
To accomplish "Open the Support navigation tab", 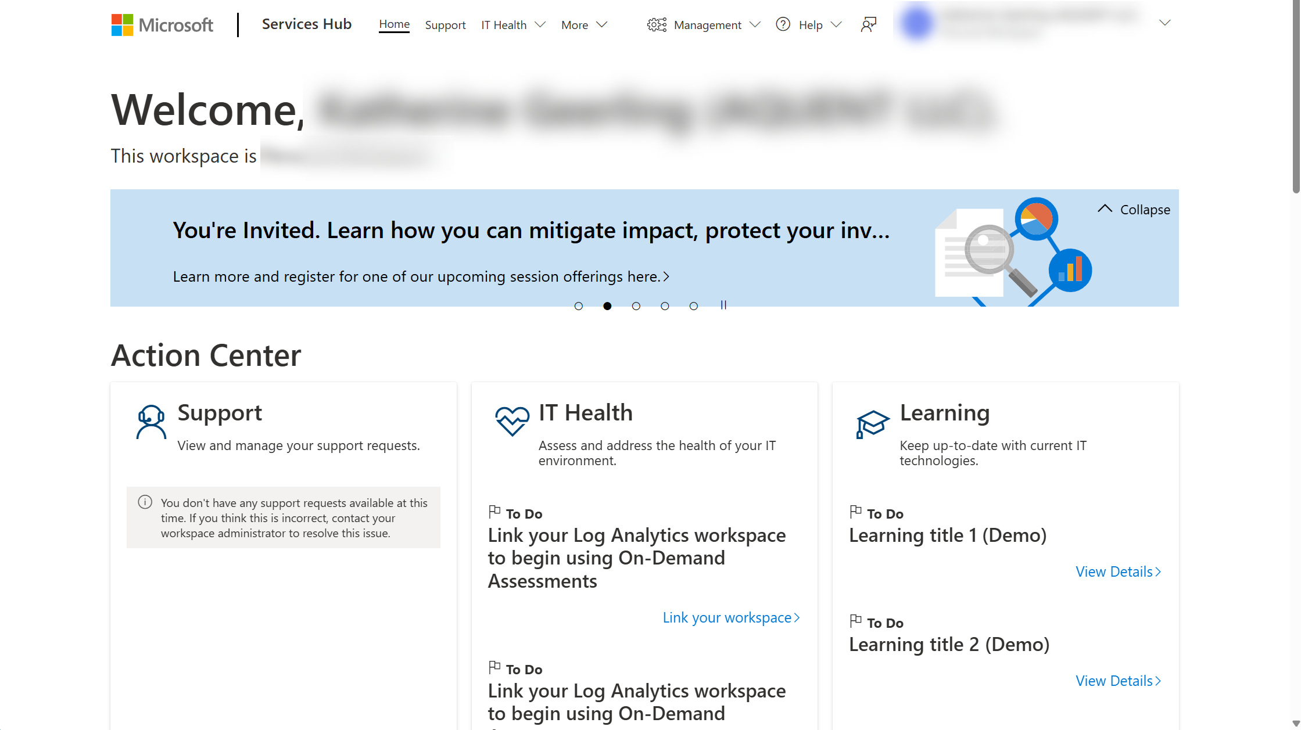I will point(445,24).
